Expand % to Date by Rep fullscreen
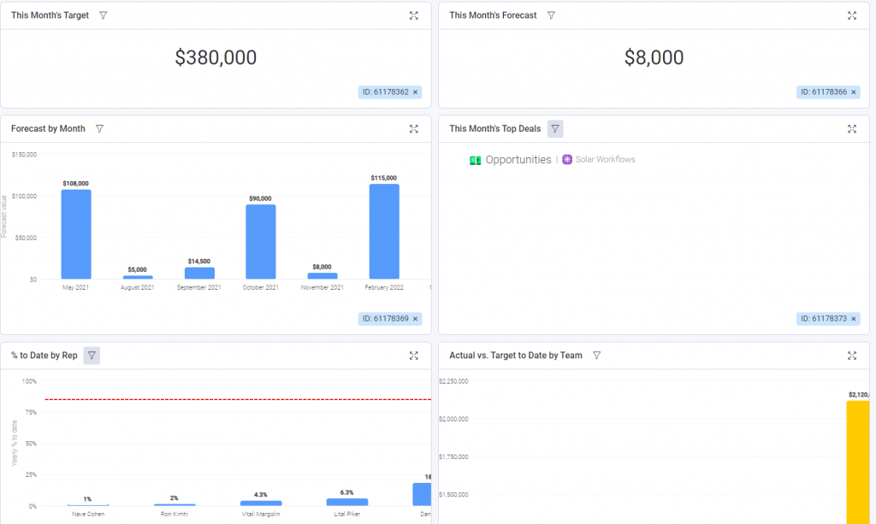 tap(413, 356)
